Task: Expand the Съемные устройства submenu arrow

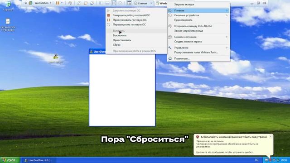Action: tap(227, 15)
